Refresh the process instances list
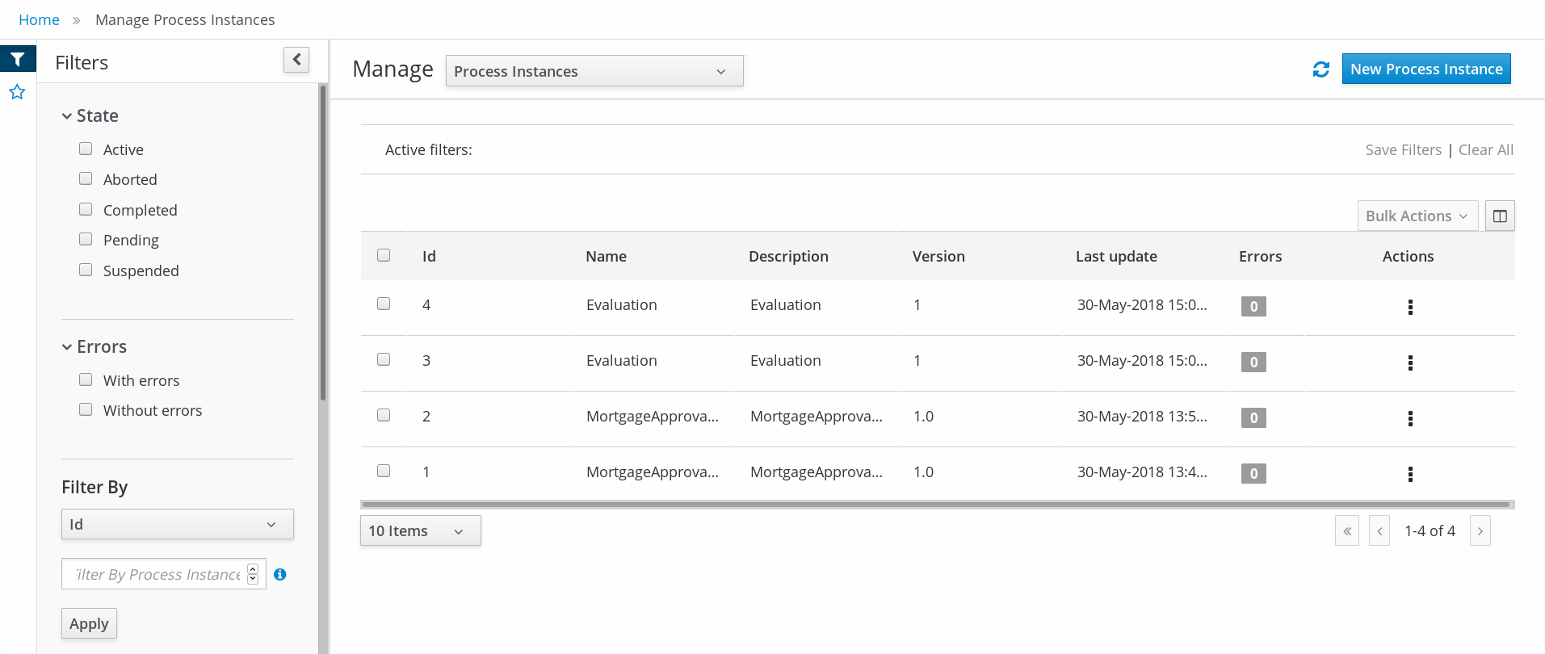The height and width of the screenshot is (654, 1545). click(1321, 69)
